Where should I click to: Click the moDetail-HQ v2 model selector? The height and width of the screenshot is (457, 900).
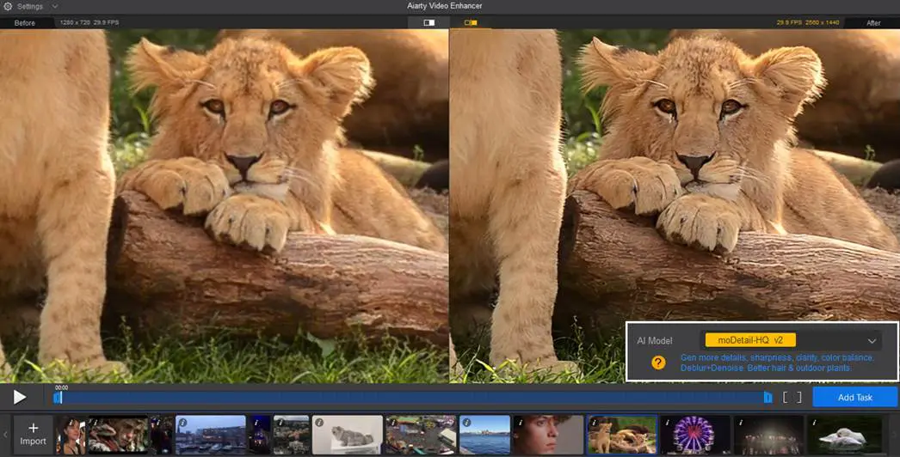750,340
